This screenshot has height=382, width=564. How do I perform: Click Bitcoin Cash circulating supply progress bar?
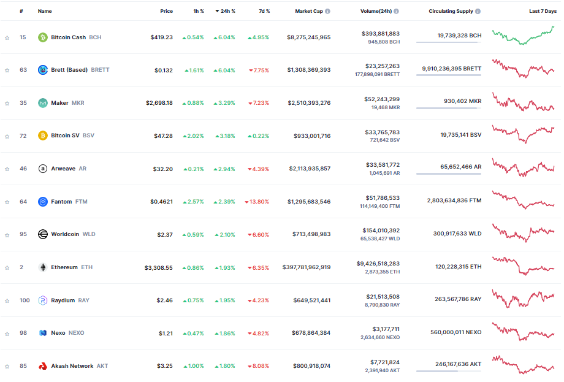(449, 42)
